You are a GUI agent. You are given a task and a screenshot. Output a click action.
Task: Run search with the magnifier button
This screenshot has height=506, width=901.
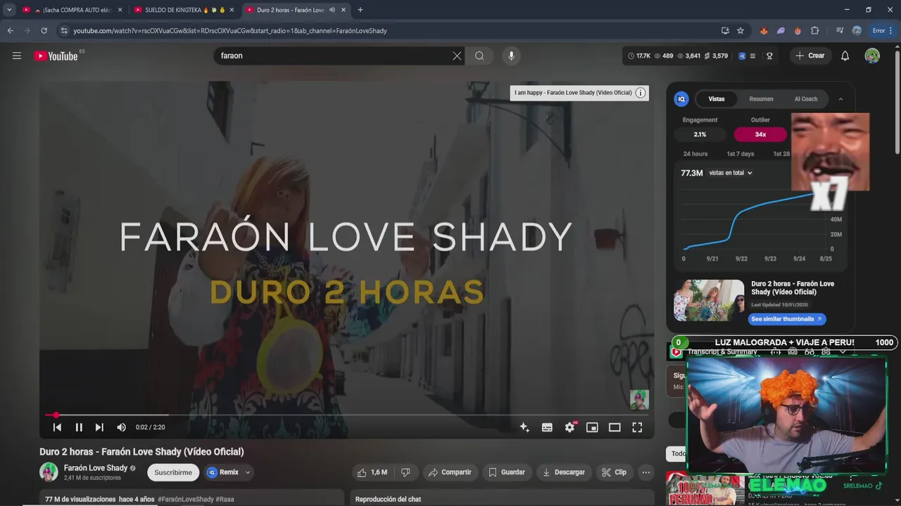click(x=479, y=56)
